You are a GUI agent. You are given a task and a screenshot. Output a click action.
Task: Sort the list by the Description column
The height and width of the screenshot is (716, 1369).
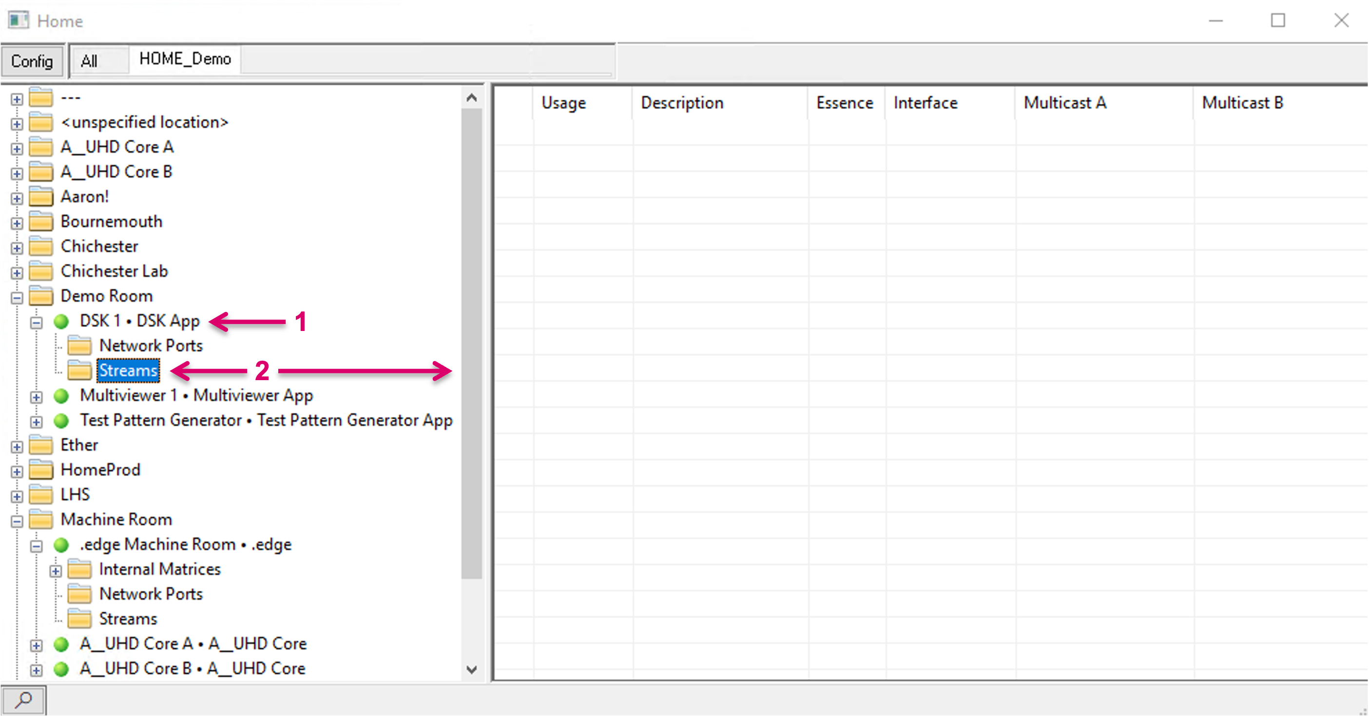click(682, 102)
